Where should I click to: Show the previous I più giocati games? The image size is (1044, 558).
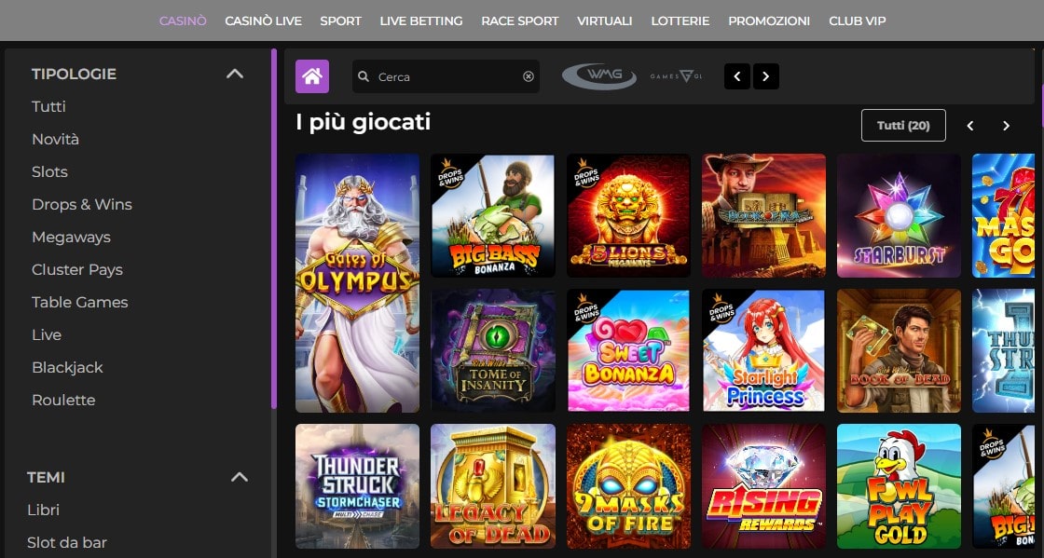click(x=970, y=126)
